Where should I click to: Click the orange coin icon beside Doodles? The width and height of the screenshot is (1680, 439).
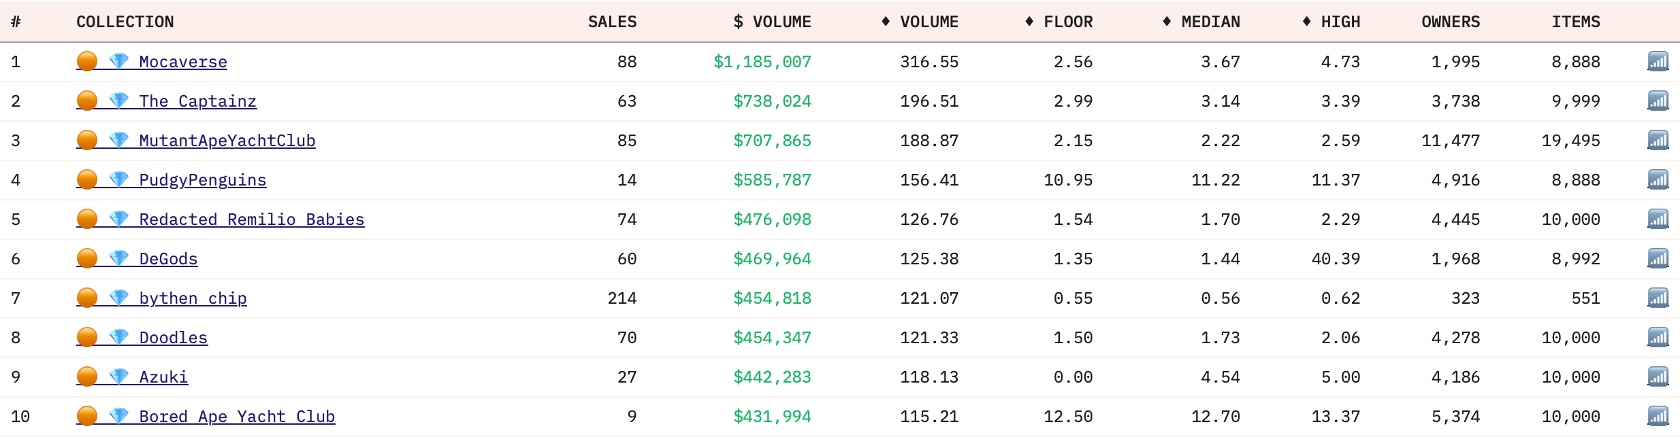click(87, 337)
